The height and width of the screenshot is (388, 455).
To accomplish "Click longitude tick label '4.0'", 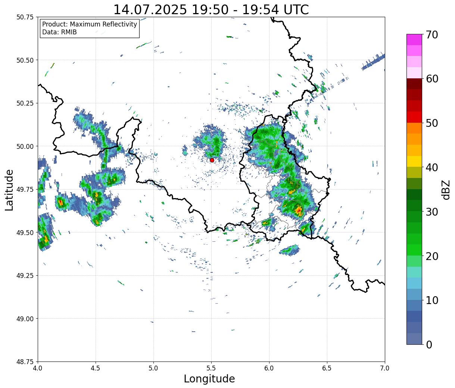I will click(38, 368).
